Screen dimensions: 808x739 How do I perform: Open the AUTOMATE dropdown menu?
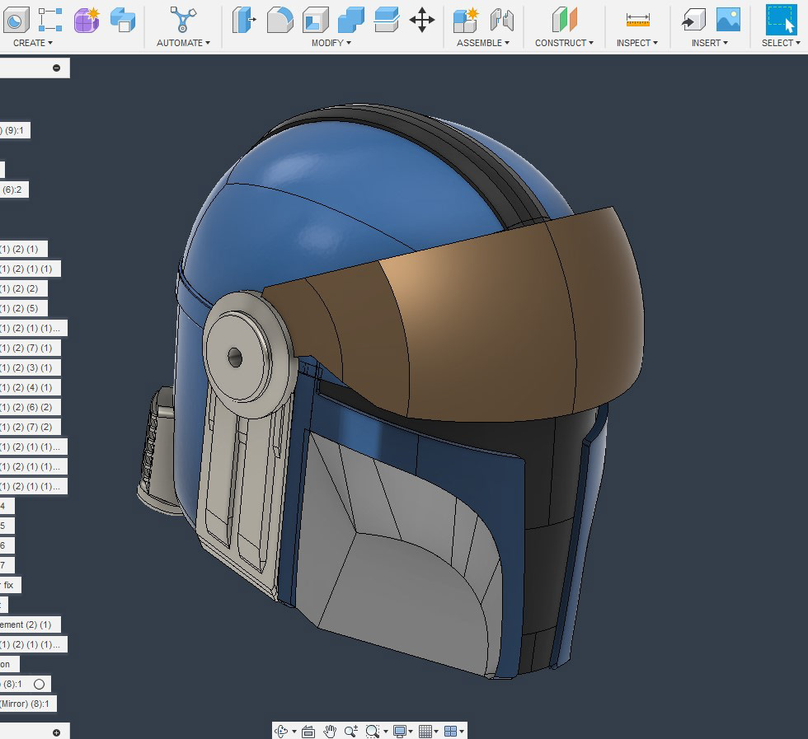click(183, 43)
